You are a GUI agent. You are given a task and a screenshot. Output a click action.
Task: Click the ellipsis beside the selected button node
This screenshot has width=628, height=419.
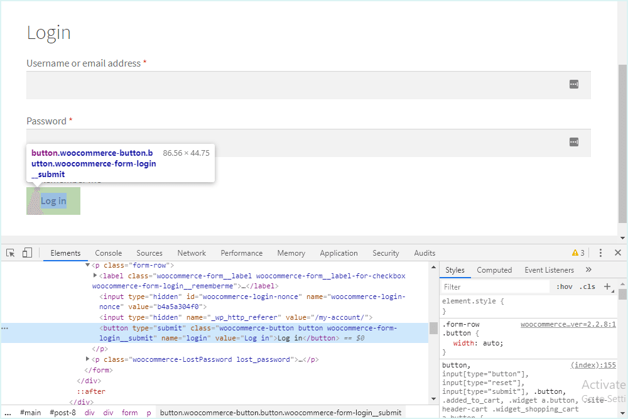(4, 328)
